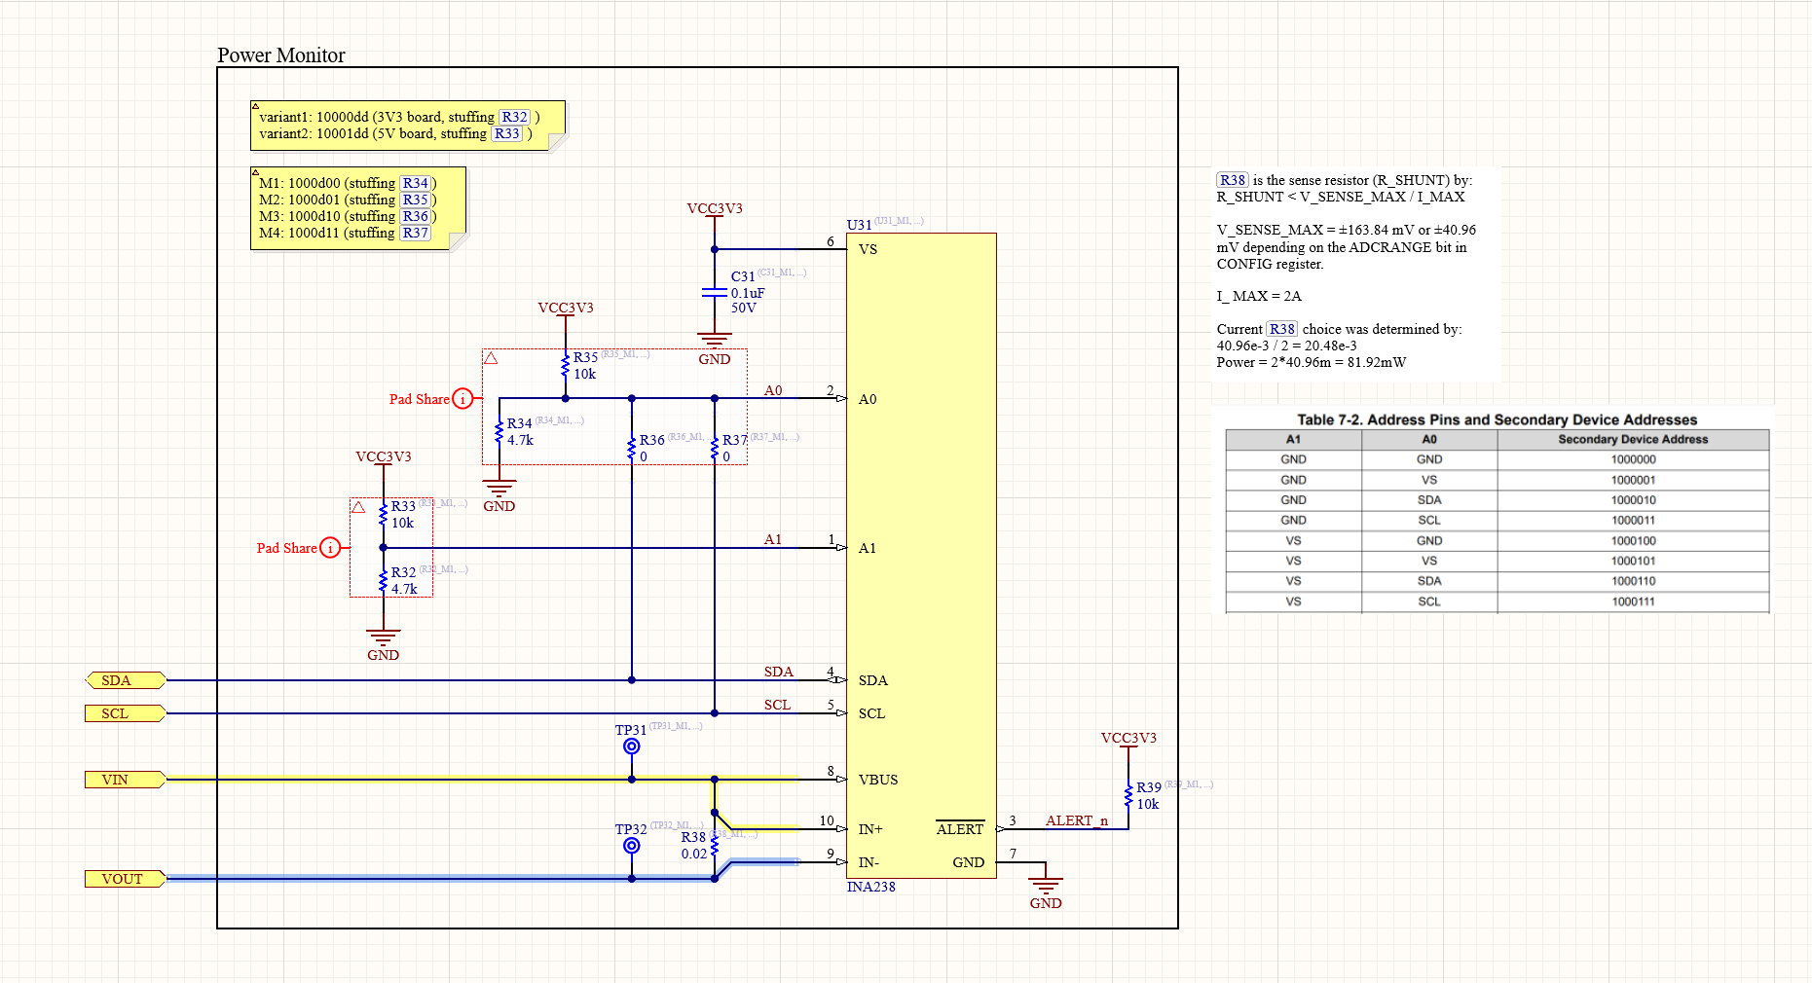1812x983 pixels.
Task: Click the 50V rating of C31
Action: pyautogui.click(x=743, y=308)
